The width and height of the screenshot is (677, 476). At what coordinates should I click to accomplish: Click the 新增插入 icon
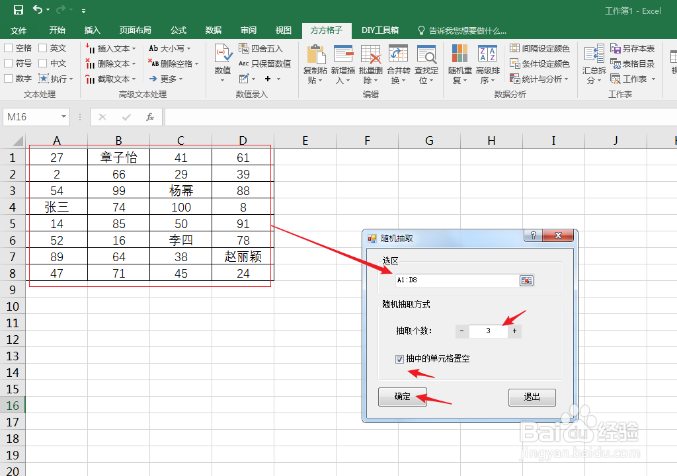343,54
